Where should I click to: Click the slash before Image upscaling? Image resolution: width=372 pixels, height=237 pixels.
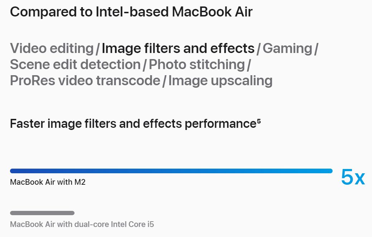tap(164, 81)
